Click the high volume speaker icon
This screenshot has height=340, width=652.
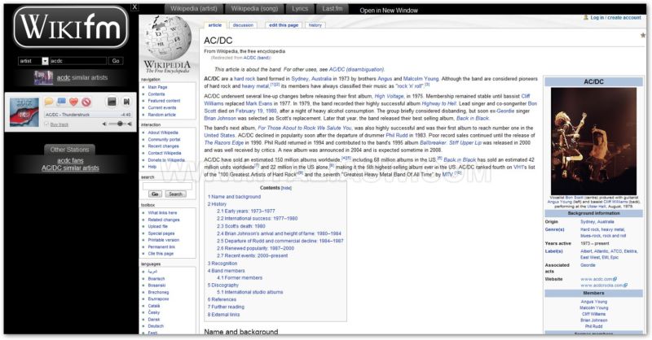[x=130, y=124]
